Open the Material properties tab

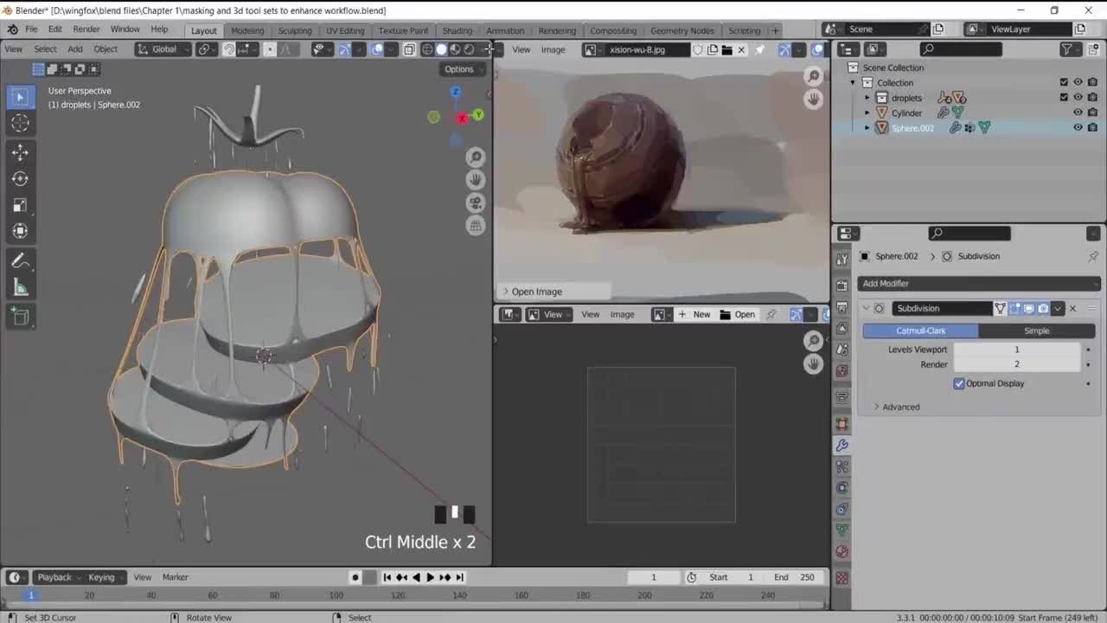[x=842, y=551]
